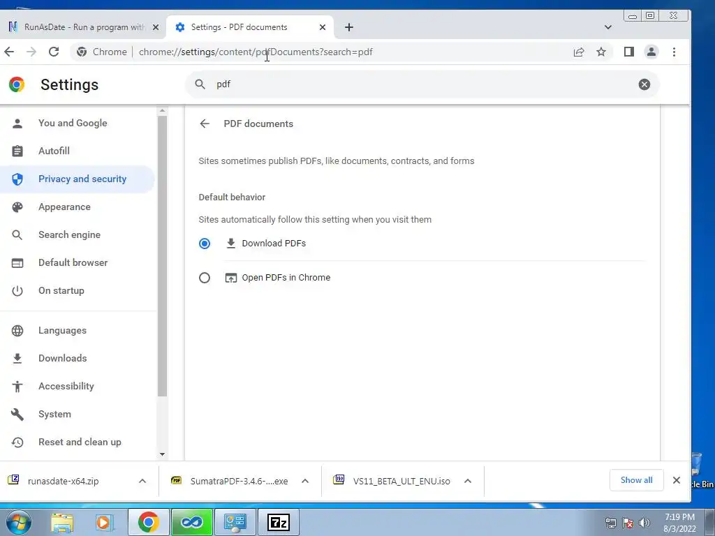Image resolution: width=715 pixels, height=536 pixels.
Task: Open downloaded runasdate-x64.zip file
Action: [x=64, y=481]
